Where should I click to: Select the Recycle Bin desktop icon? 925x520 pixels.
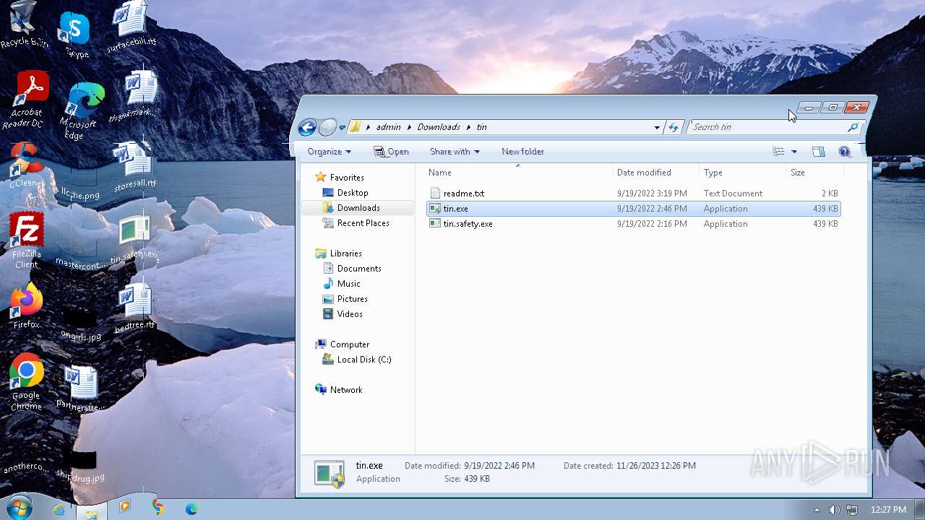click(23, 25)
